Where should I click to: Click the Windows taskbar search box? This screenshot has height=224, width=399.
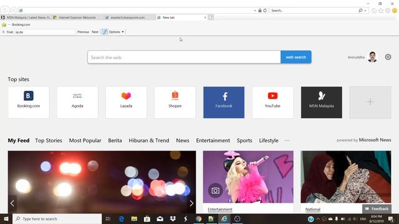click(x=57, y=218)
